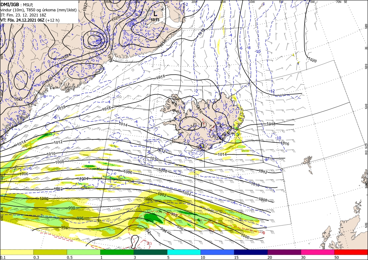Viewport: 368px width, 260px height.
Task: Click the yellow 0.1–0.3 mm legend swatch
Action: point(17,252)
